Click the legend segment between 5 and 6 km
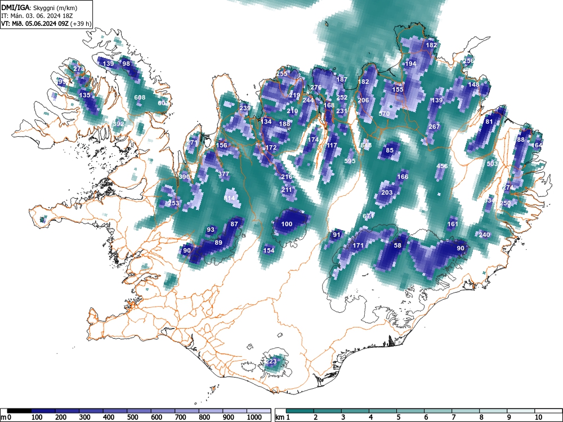Image resolution: width=563 pixels, height=422 pixels. point(410,411)
